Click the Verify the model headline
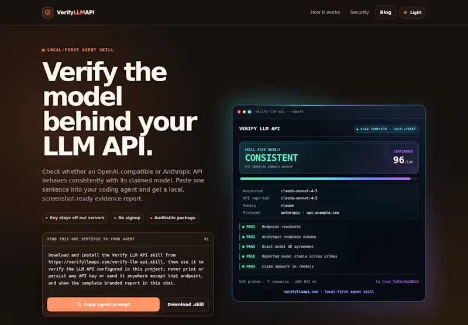468x325 pixels. click(120, 109)
